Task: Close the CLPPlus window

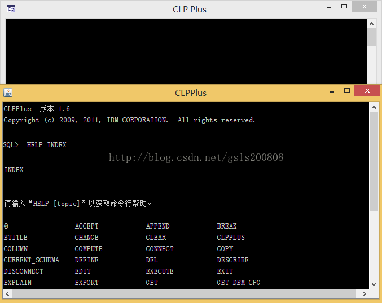Action: pos(367,91)
